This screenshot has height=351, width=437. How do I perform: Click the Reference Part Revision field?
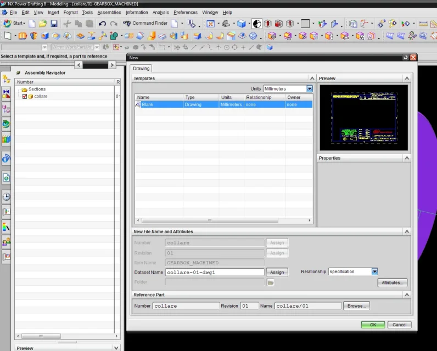point(249,306)
